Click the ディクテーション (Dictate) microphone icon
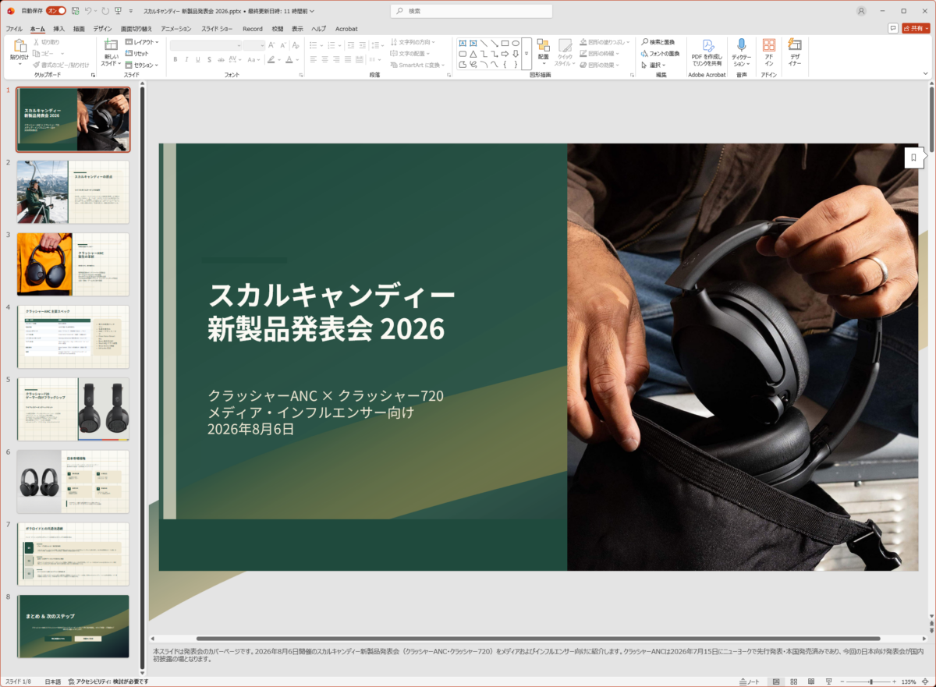 coord(741,45)
